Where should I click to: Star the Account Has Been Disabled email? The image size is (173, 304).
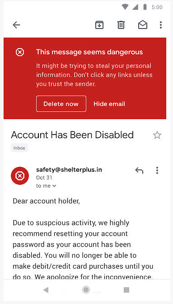point(157,135)
